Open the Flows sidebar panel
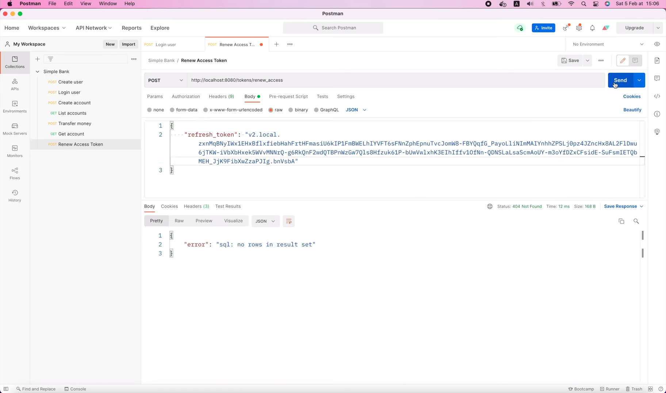 point(15,174)
